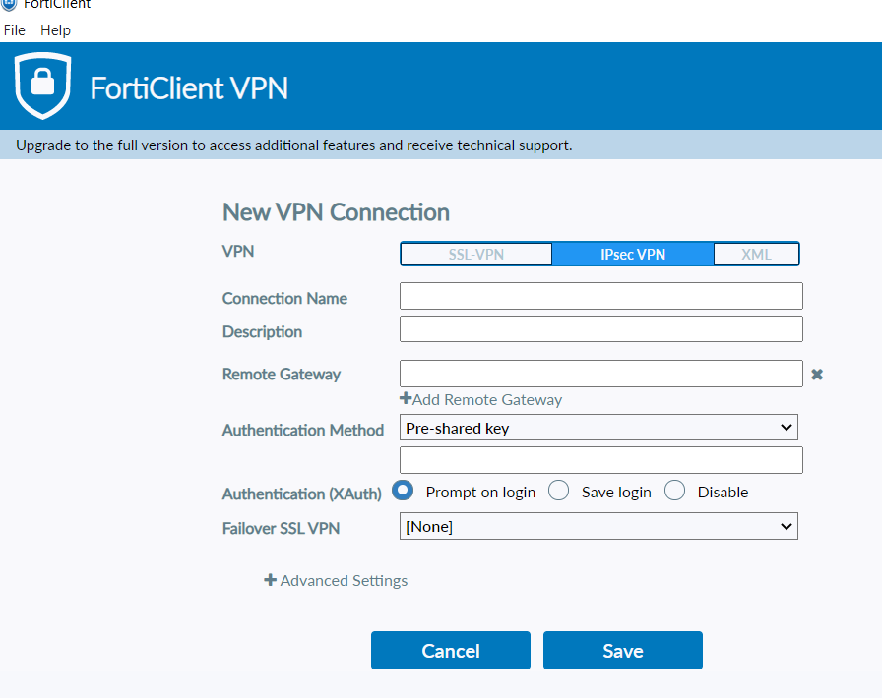Viewport: 882px width, 698px height.
Task: Select the Prompt on login radio button
Action: [x=403, y=490]
